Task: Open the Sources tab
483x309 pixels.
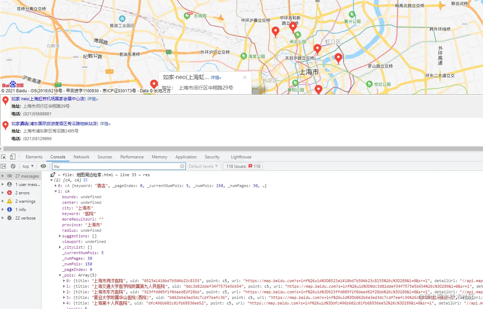Action: coord(105,157)
